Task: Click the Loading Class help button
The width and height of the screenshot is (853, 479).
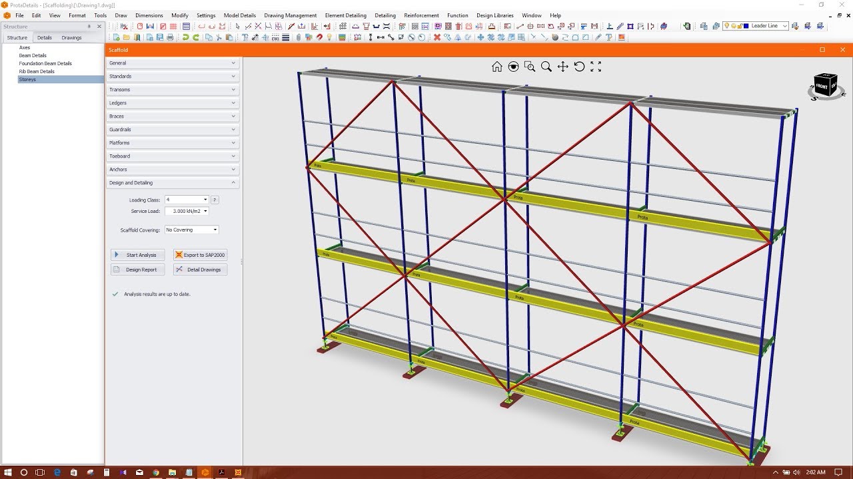Action: pyautogui.click(x=215, y=200)
